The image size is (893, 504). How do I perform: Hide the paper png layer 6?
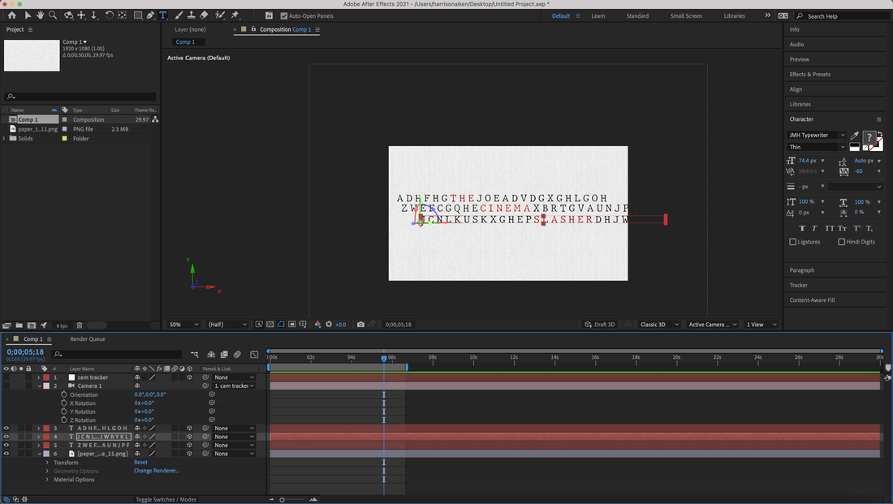pyautogui.click(x=6, y=454)
